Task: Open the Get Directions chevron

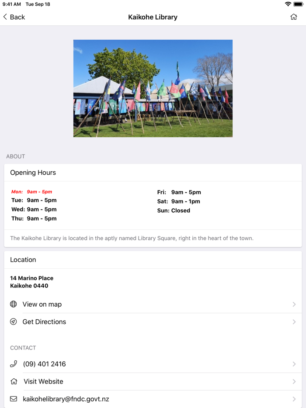Action: [x=294, y=322]
